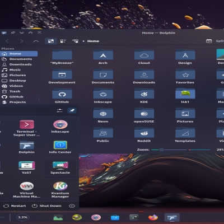Click the launcher search field
224x224 pixels.
[x=26, y=110]
